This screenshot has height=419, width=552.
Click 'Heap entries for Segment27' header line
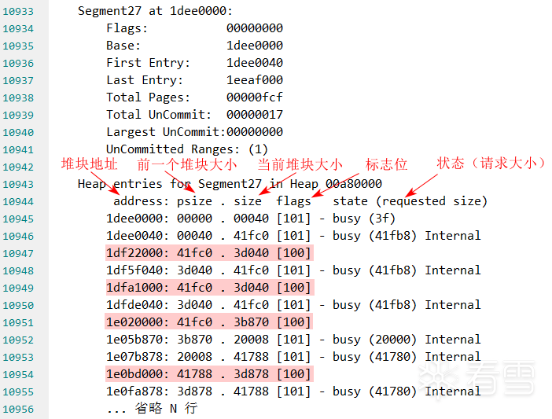pos(230,184)
